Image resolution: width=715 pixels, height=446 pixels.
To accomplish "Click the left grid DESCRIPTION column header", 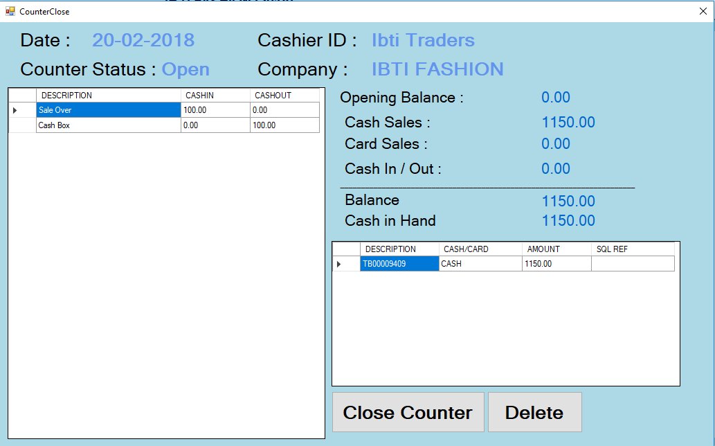I will pyautogui.click(x=109, y=96).
